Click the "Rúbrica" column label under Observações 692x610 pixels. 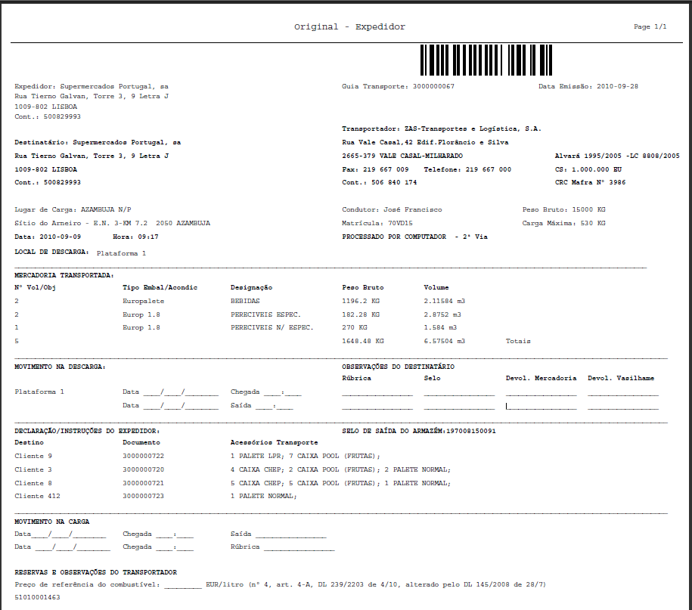357,379
